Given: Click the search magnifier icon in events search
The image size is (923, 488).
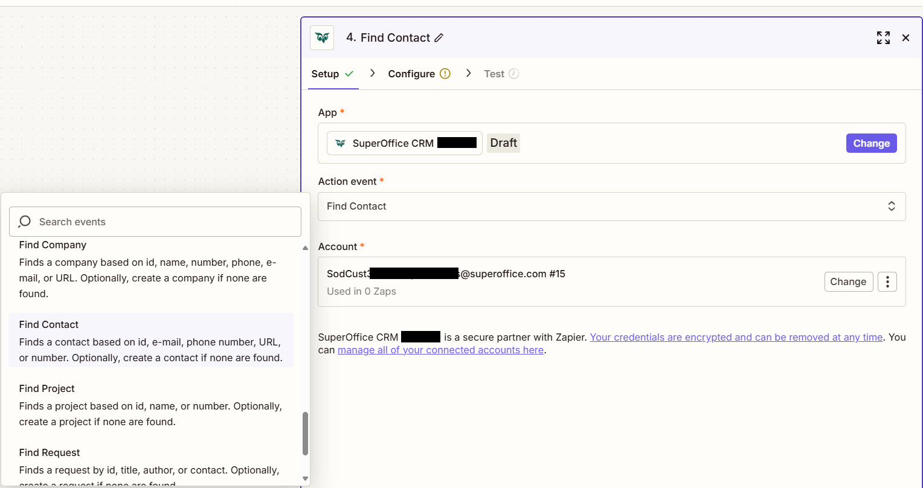Looking at the screenshot, I should [24, 221].
